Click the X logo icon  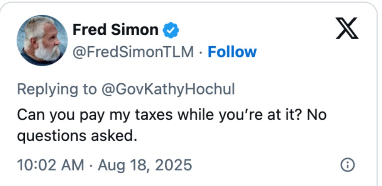pyautogui.click(x=347, y=29)
